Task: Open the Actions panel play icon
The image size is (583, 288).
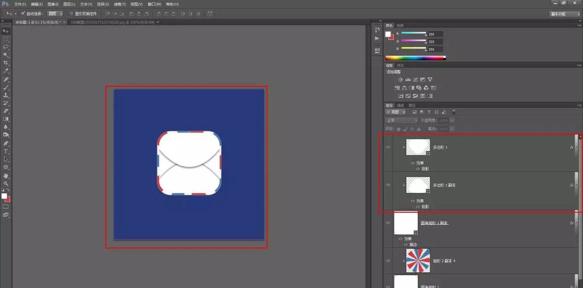Action: [x=377, y=39]
